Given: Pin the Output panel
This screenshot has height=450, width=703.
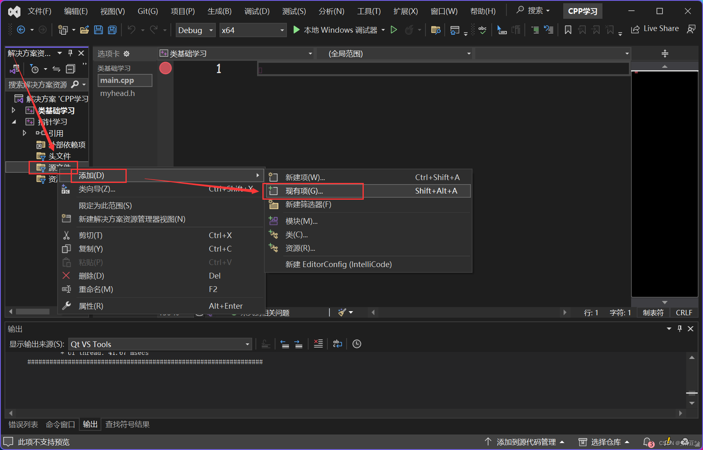Looking at the screenshot, I should click(x=680, y=329).
